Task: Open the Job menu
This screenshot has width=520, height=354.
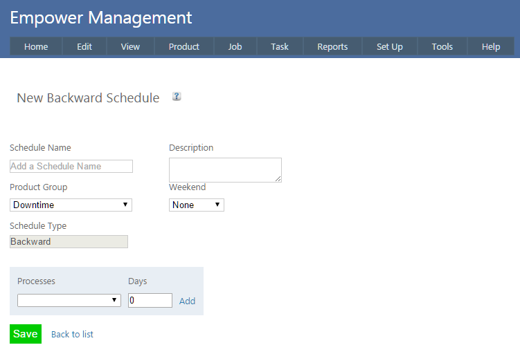Action: pyautogui.click(x=235, y=47)
